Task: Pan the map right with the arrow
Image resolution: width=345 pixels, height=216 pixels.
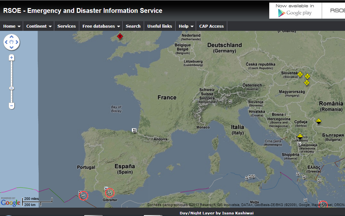Action: (x=17, y=42)
